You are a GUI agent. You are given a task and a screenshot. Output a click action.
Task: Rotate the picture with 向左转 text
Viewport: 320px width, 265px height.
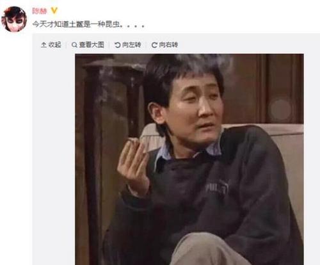[131, 45]
